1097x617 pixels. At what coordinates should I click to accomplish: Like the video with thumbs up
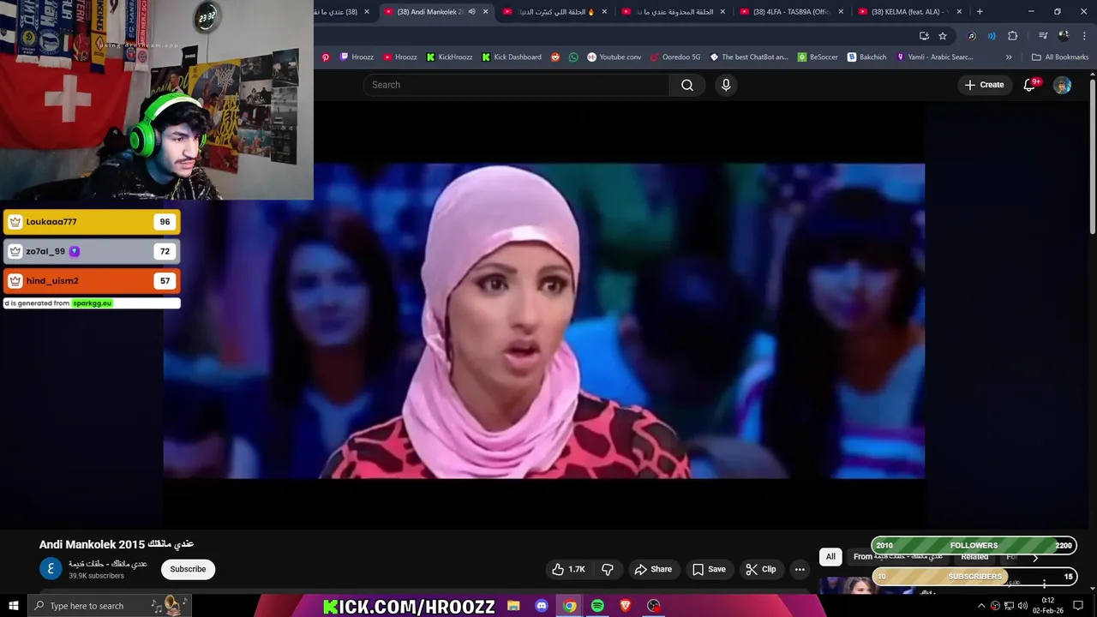click(569, 569)
